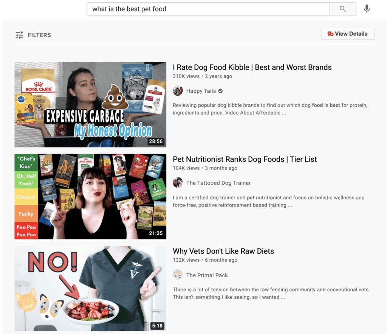Click the 28:56 duration badge

coord(156,141)
